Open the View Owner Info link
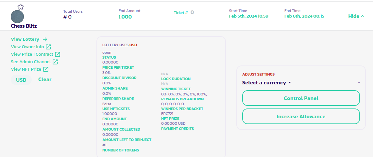The width and height of the screenshot is (373, 157). tap(27, 47)
